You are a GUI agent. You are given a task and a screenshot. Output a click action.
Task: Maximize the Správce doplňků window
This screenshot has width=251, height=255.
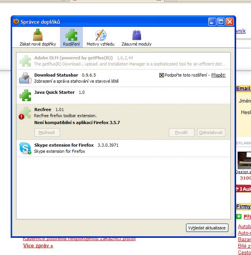(x=221, y=21)
